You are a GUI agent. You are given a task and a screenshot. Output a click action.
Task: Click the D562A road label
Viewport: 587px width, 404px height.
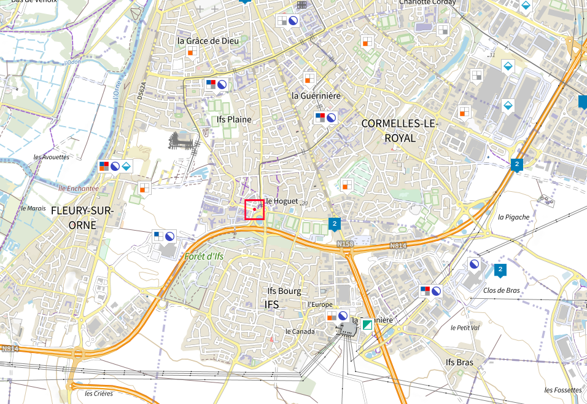click(x=142, y=90)
